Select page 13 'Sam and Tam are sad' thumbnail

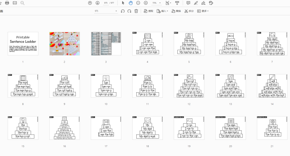click(230, 86)
